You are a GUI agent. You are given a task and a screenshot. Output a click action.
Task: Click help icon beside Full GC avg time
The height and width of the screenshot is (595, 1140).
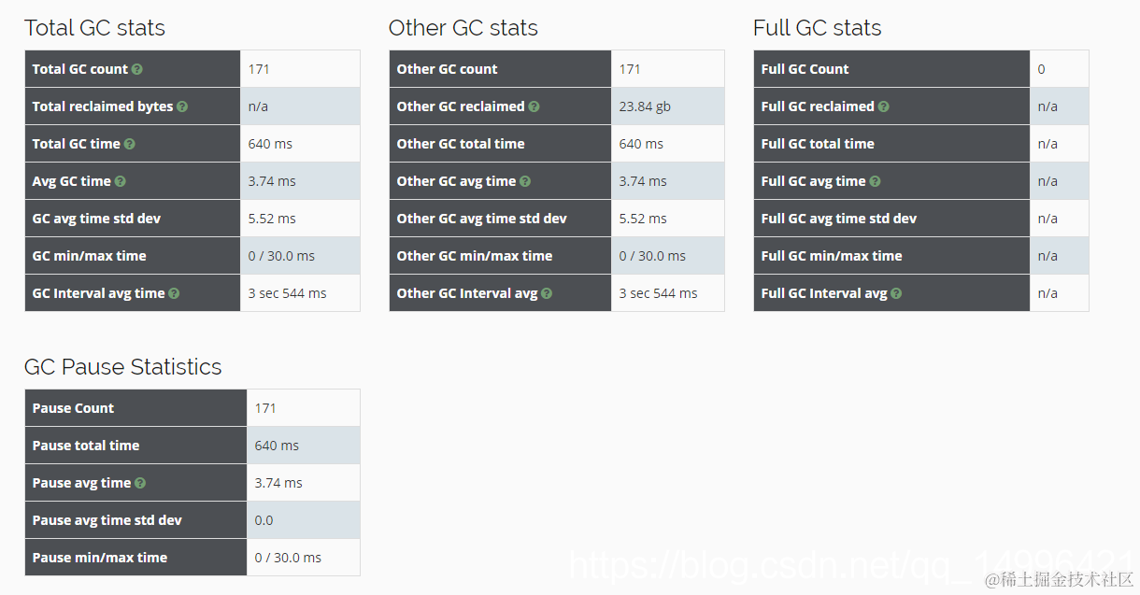(876, 181)
